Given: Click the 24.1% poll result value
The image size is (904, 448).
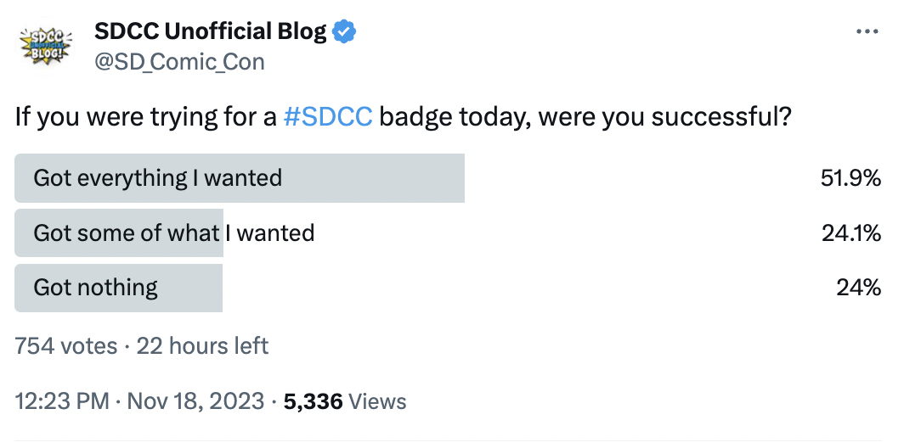Looking at the screenshot, I should pos(851,233).
